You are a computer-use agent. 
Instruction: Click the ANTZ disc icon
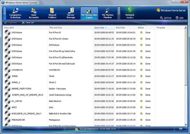point(7,107)
